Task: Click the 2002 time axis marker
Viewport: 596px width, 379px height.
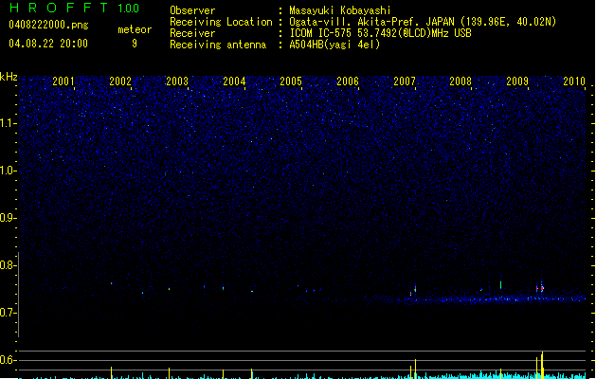Action: tap(120, 81)
